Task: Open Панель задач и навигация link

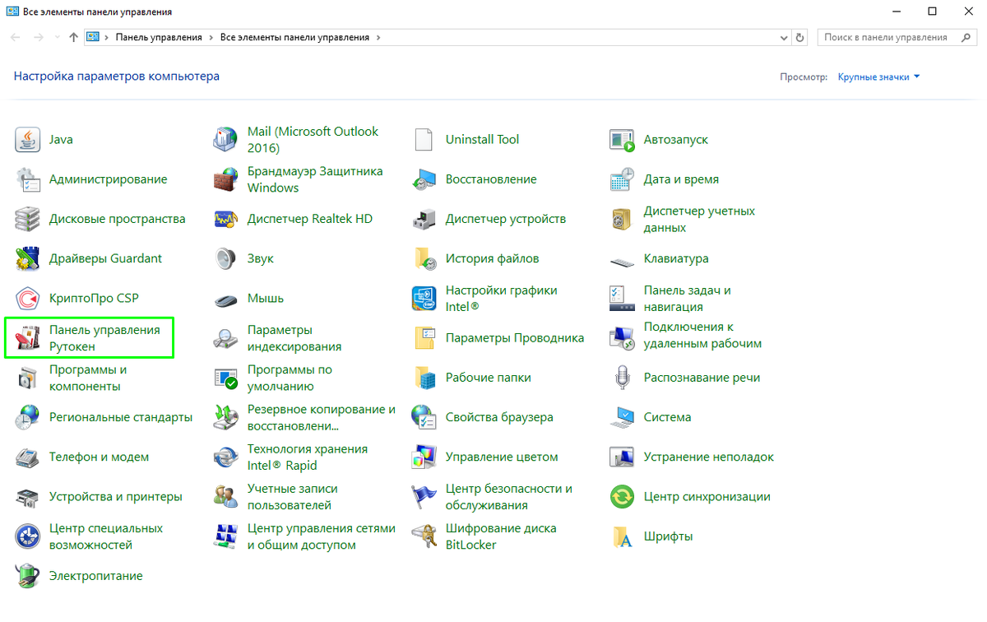Action: [x=688, y=298]
